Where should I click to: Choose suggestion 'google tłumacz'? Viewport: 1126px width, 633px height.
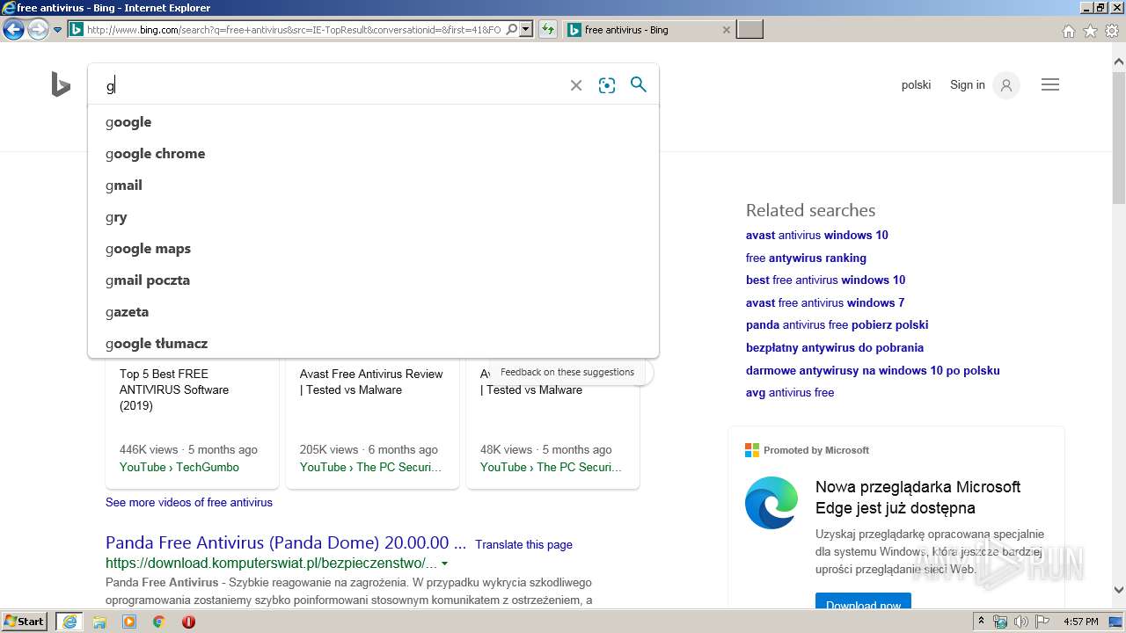point(373,344)
